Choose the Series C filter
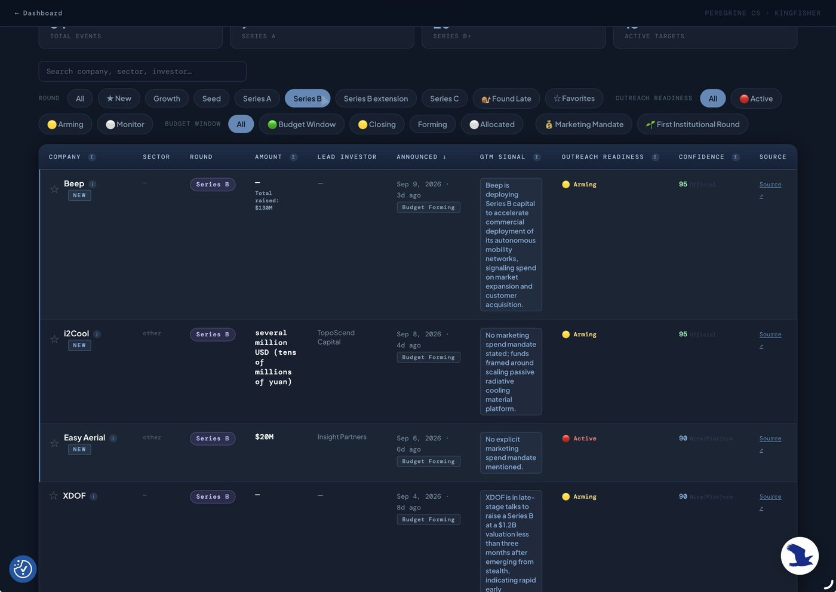This screenshot has height=592, width=836. 444,99
